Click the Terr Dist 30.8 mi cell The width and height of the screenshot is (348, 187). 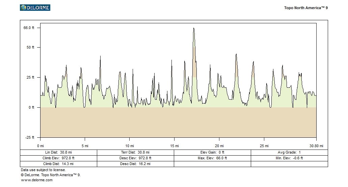pyautogui.click(x=135, y=153)
